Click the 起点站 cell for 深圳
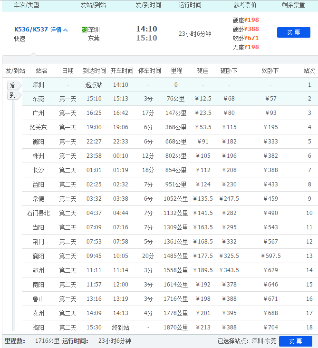The width and height of the screenshot is (318, 348). [x=94, y=85]
